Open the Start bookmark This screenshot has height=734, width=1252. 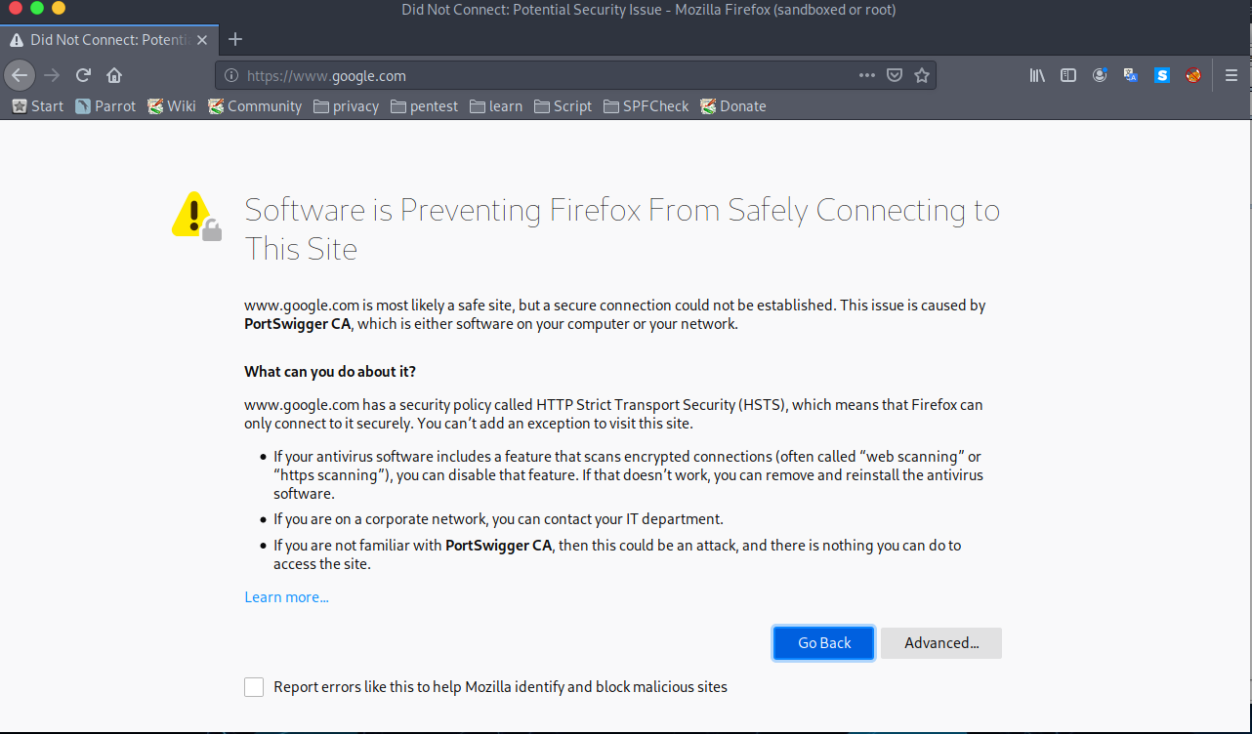point(37,106)
